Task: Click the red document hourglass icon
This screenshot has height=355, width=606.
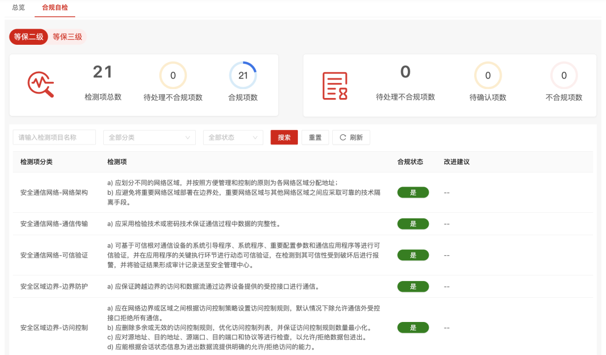Action: [334, 86]
